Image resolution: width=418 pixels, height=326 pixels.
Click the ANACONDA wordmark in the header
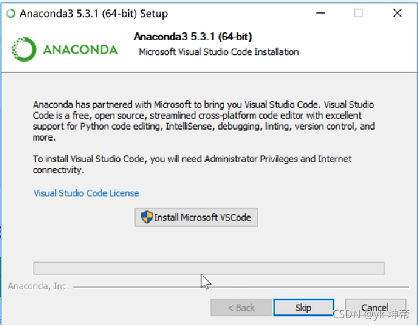(x=80, y=50)
